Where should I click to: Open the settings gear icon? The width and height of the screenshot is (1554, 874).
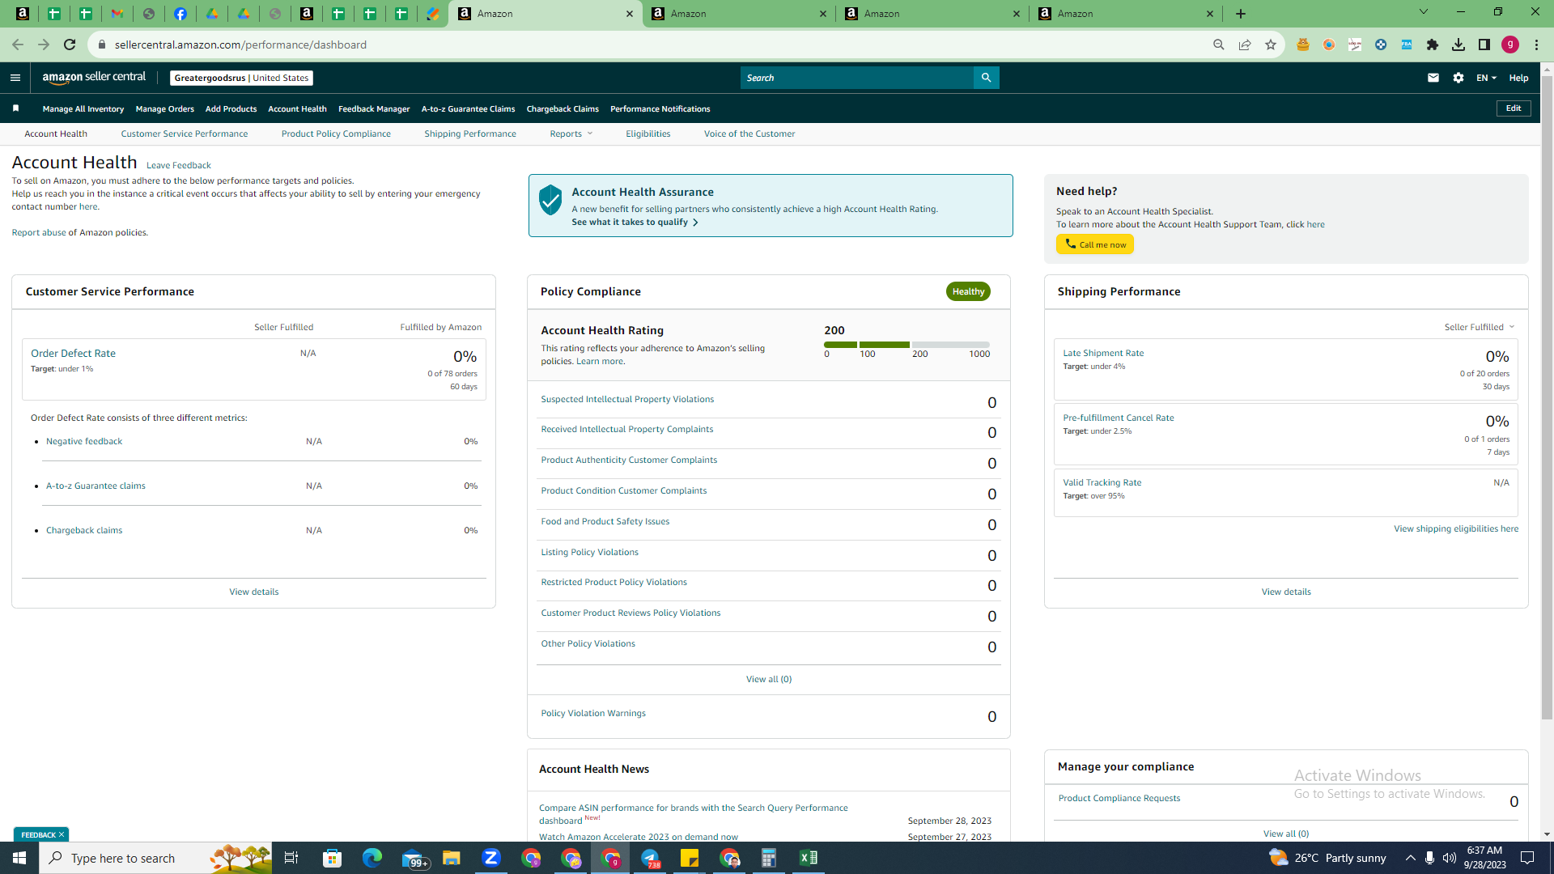coord(1458,78)
